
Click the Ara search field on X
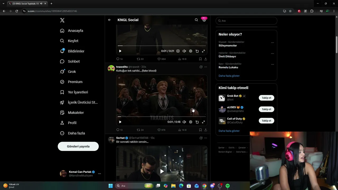point(246,21)
